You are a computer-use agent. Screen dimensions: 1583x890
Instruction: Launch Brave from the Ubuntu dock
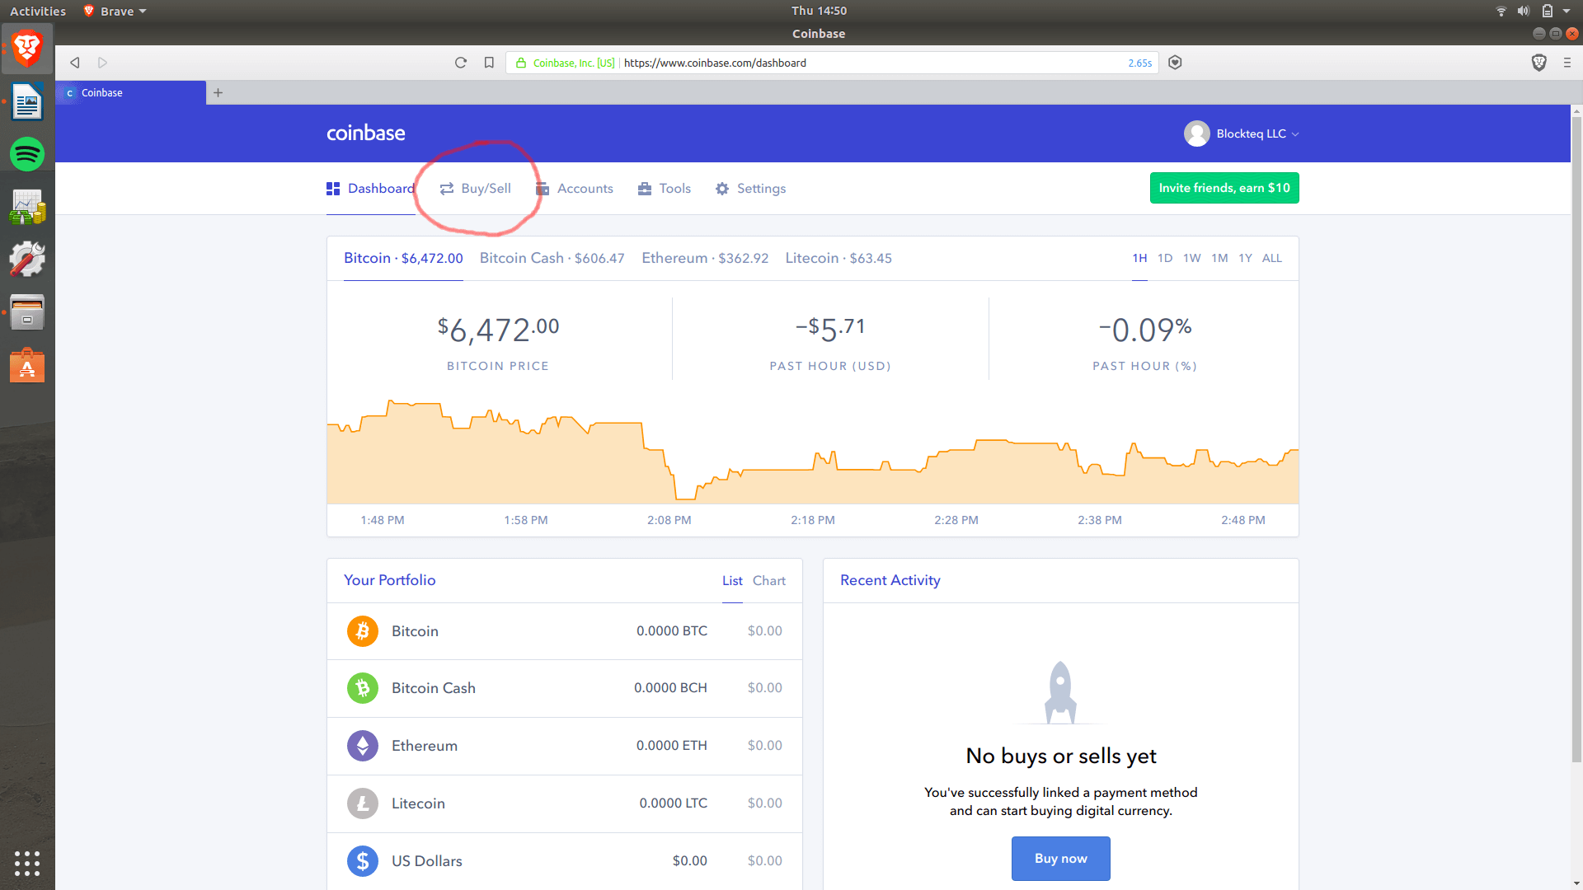point(27,49)
